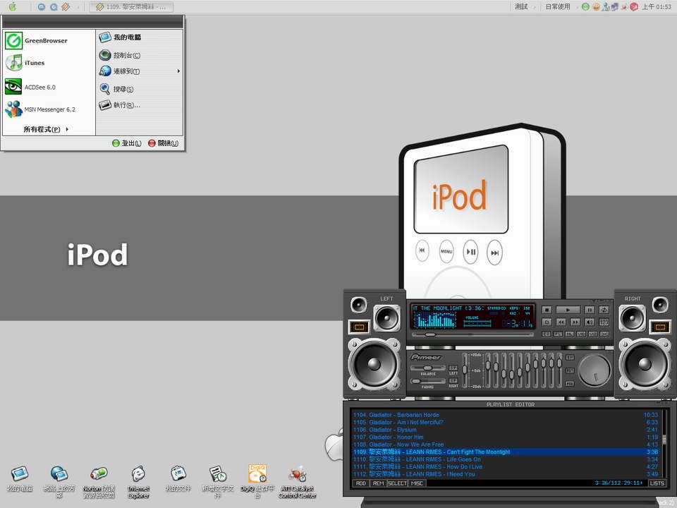
Task: Select track 1109 Can't Fight The Moonlight
Action: pos(505,452)
